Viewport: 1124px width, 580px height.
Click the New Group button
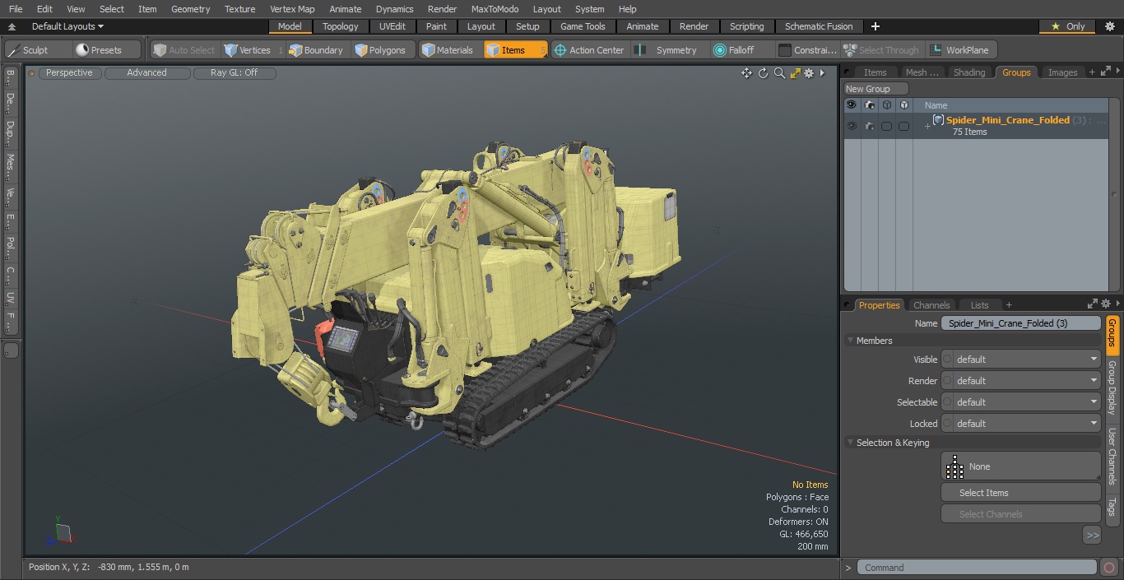click(x=876, y=89)
